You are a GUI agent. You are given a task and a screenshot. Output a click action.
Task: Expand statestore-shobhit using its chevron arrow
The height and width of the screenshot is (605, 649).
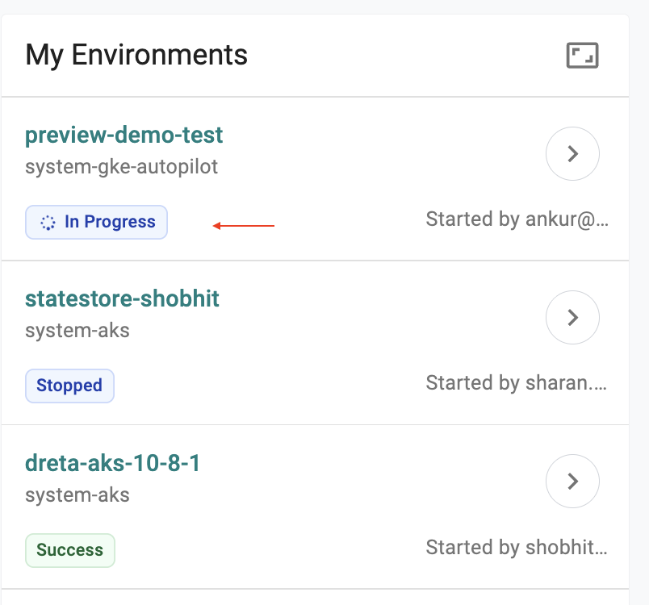[x=572, y=318]
